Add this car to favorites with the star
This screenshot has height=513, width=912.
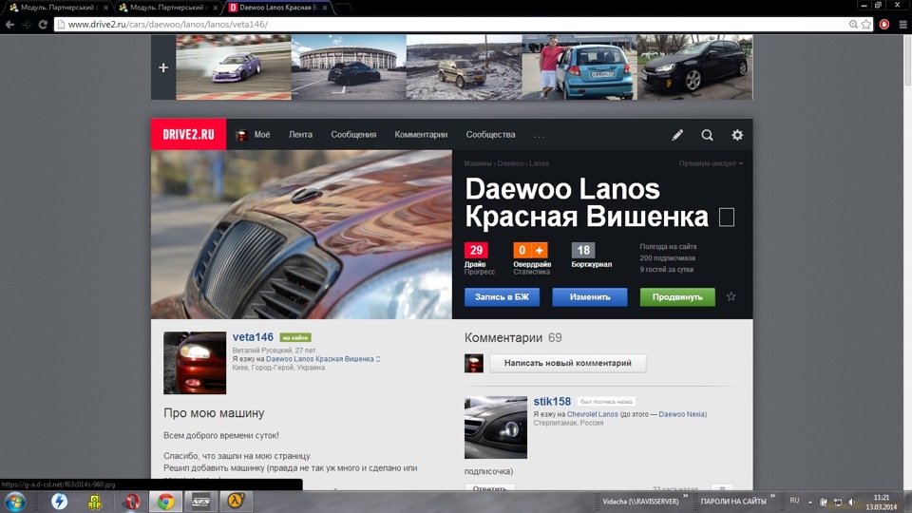[731, 296]
